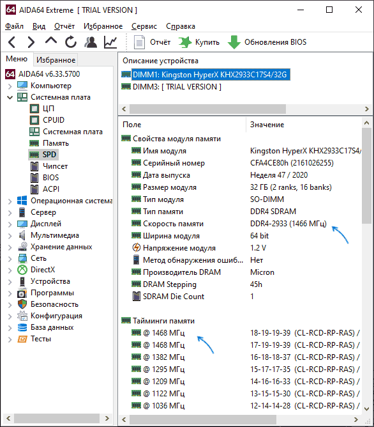
Task: Click vertical scrollbar down arrow in details
Action: pos(367,409)
